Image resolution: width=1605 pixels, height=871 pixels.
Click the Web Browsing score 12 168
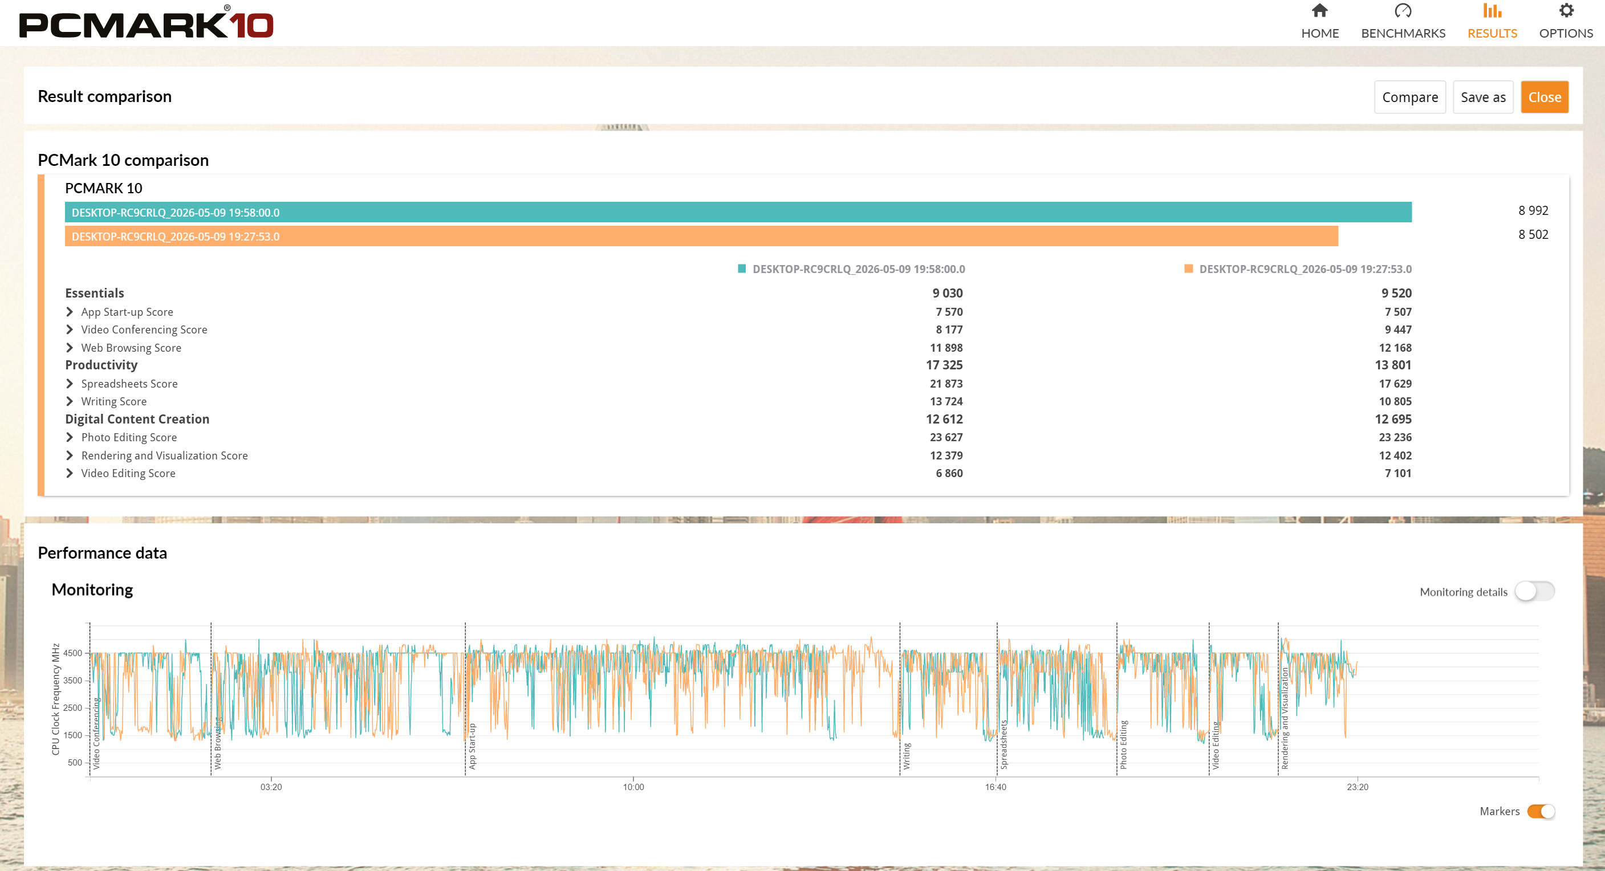(1395, 348)
